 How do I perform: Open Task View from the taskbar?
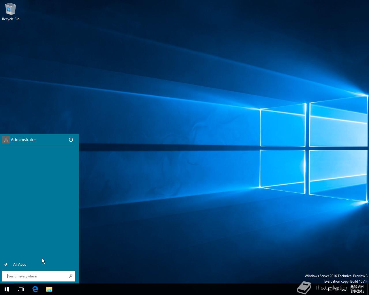(20, 289)
